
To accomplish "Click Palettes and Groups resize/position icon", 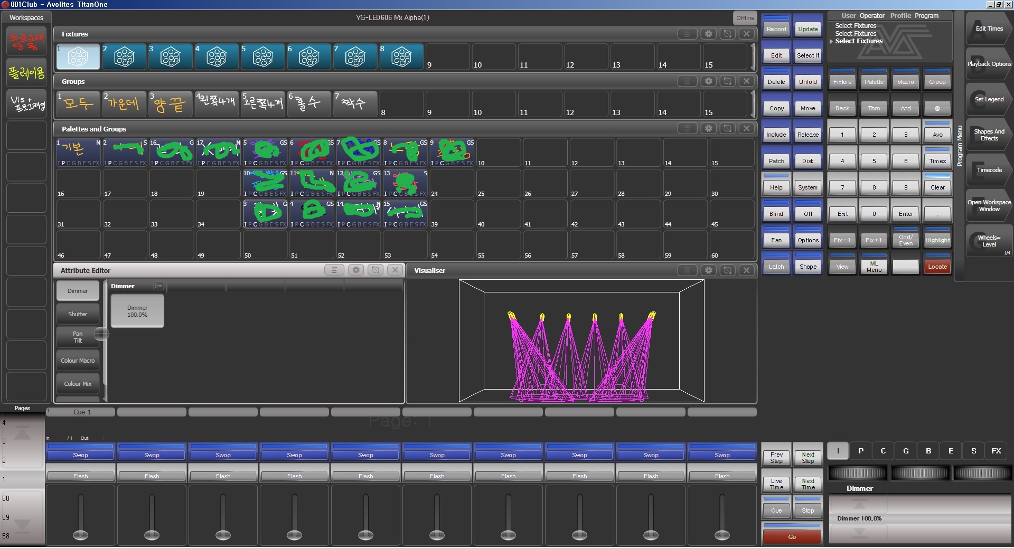I will point(727,128).
